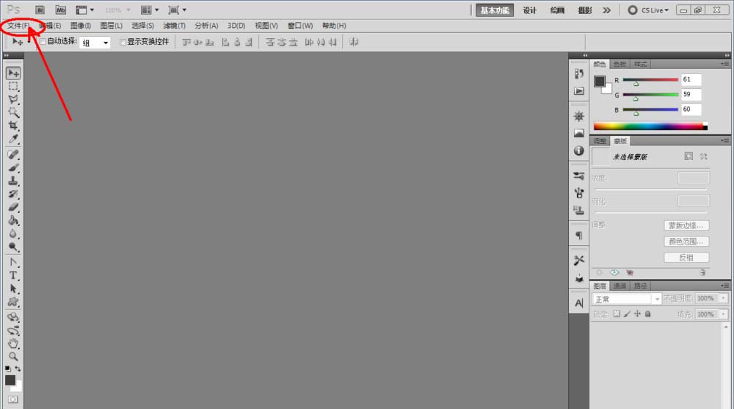This screenshot has height=409, width=734.
Task: Select the Pen tool
Action: click(13, 262)
